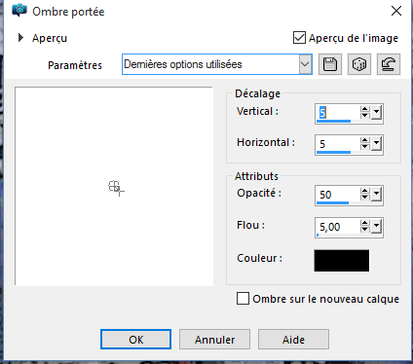This screenshot has width=413, height=364.
Task: Increase Vertical offset with up arrow
Action: (x=365, y=109)
